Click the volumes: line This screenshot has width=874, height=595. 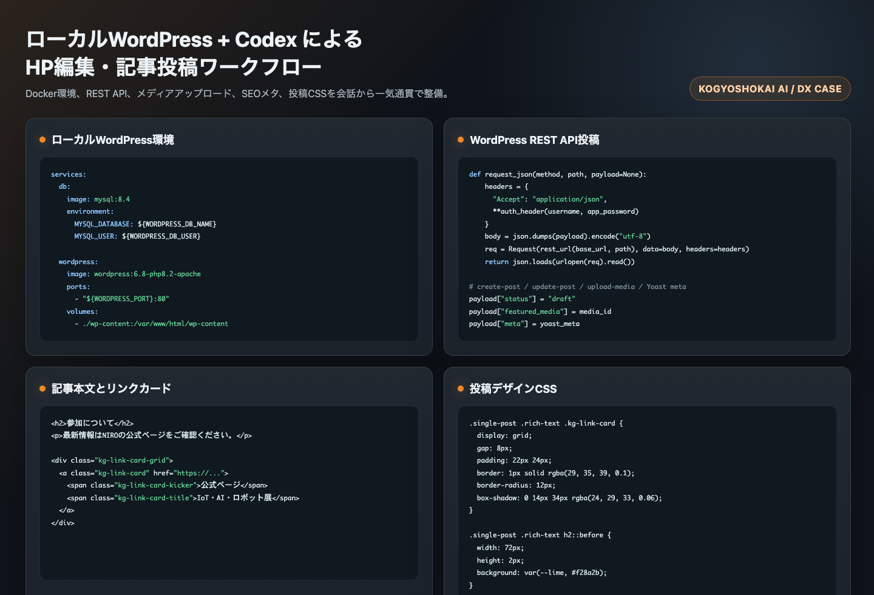tap(82, 311)
